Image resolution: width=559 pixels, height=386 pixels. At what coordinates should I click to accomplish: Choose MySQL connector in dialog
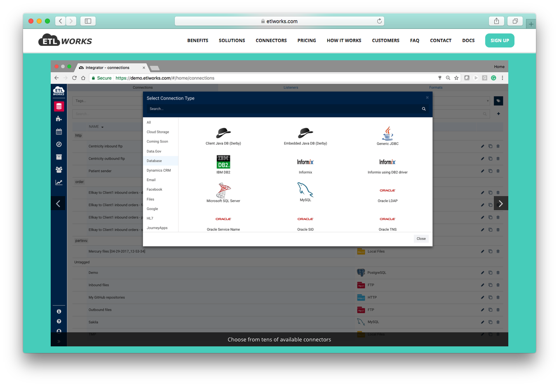(305, 192)
